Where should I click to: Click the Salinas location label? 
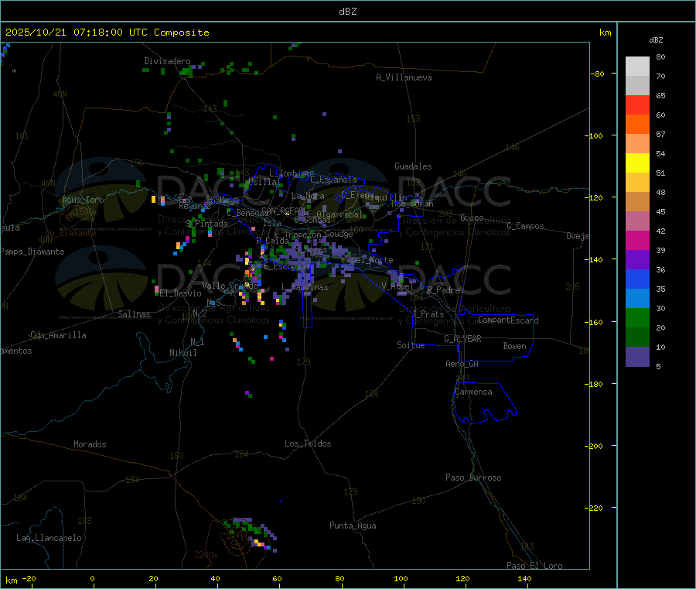tap(134, 314)
